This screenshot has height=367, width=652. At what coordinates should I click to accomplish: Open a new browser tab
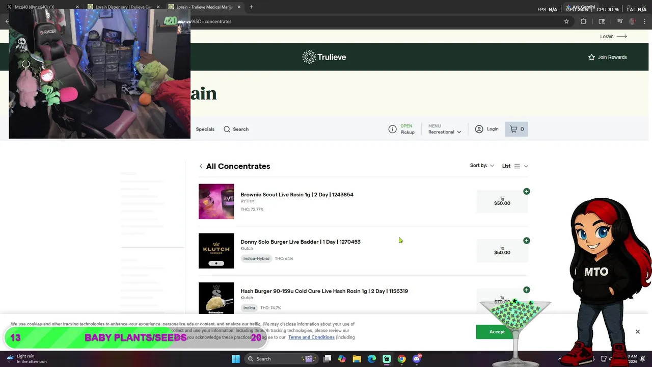pyautogui.click(x=251, y=7)
